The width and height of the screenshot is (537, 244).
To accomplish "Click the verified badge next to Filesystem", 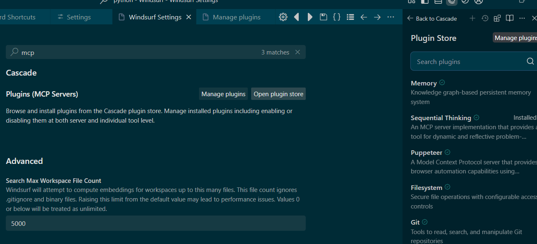I will (448, 187).
